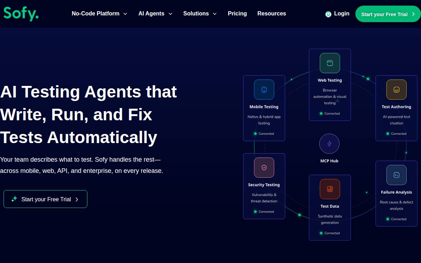Select the Mobile Testing phone icon

click(x=264, y=90)
